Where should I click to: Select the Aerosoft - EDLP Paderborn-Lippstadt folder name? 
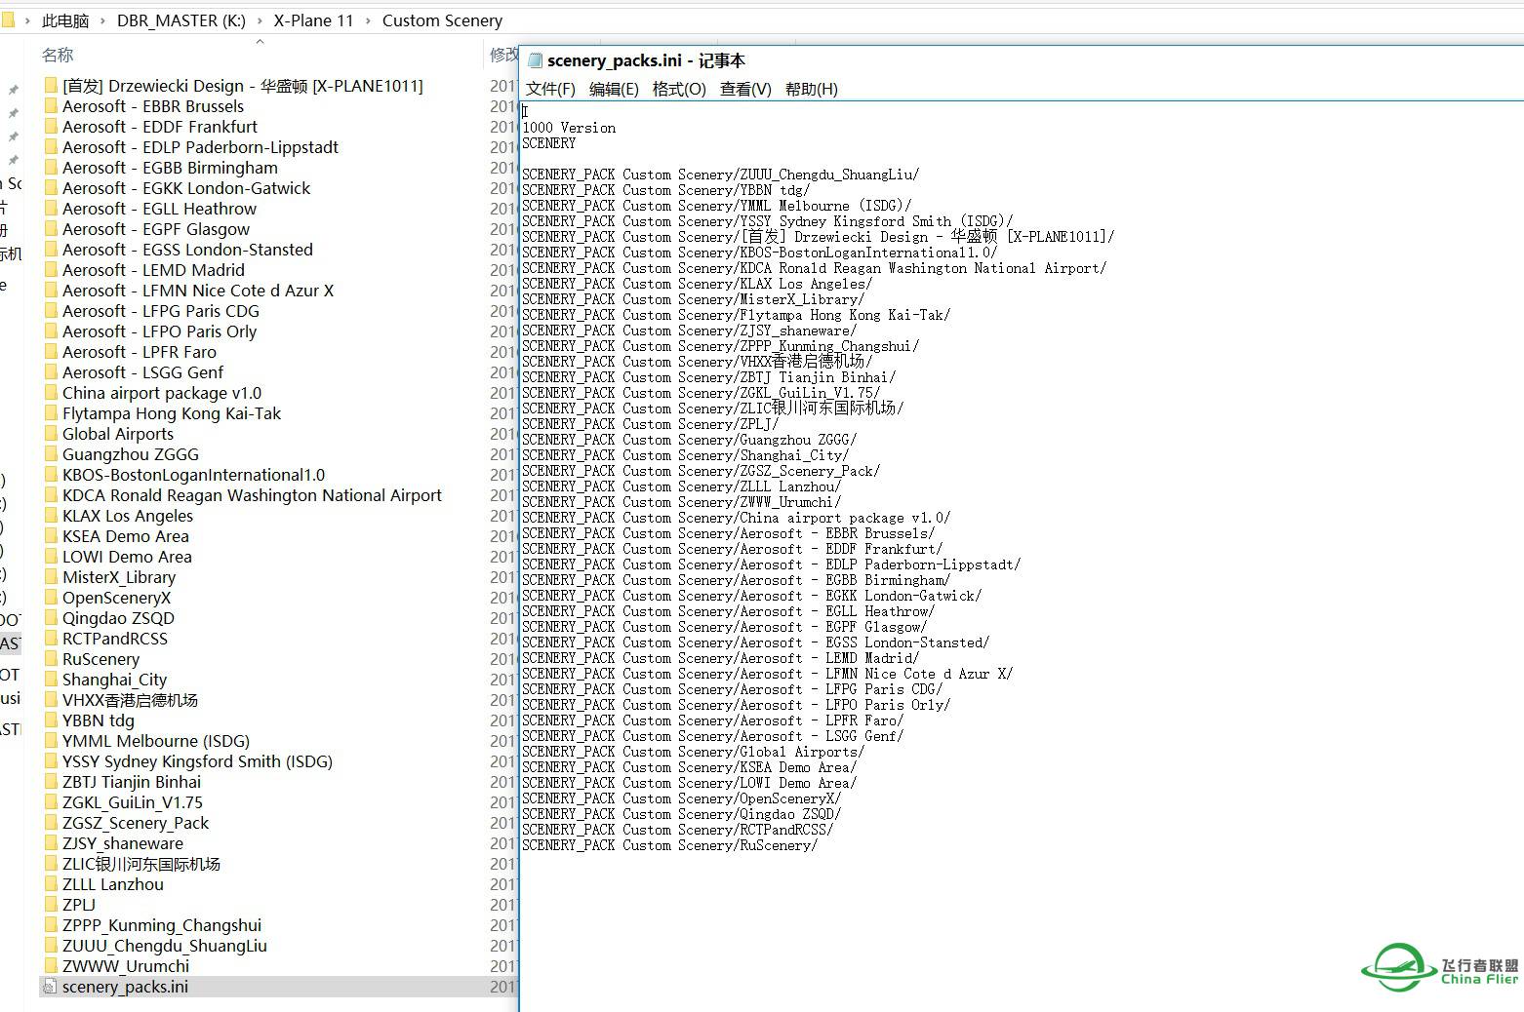click(200, 147)
